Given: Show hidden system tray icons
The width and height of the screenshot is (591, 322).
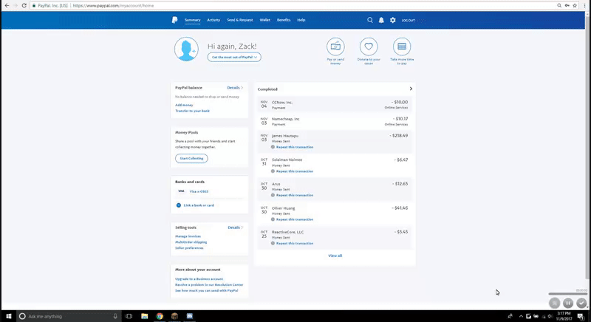Looking at the screenshot, I should (521, 316).
